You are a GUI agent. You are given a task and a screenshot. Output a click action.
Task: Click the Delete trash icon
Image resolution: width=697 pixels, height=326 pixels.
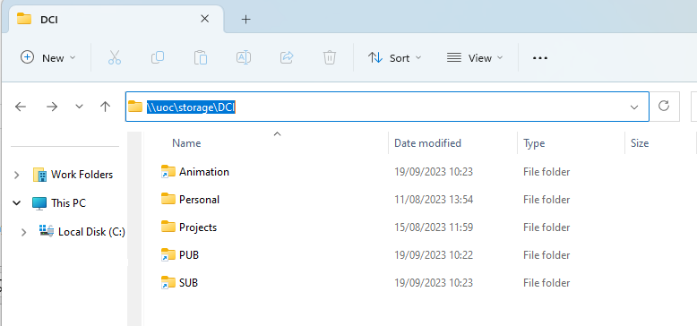click(330, 57)
